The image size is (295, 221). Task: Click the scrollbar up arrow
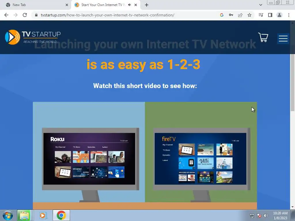293,22
